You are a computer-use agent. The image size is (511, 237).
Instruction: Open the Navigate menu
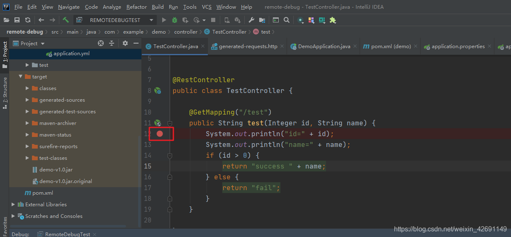(69, 7)
